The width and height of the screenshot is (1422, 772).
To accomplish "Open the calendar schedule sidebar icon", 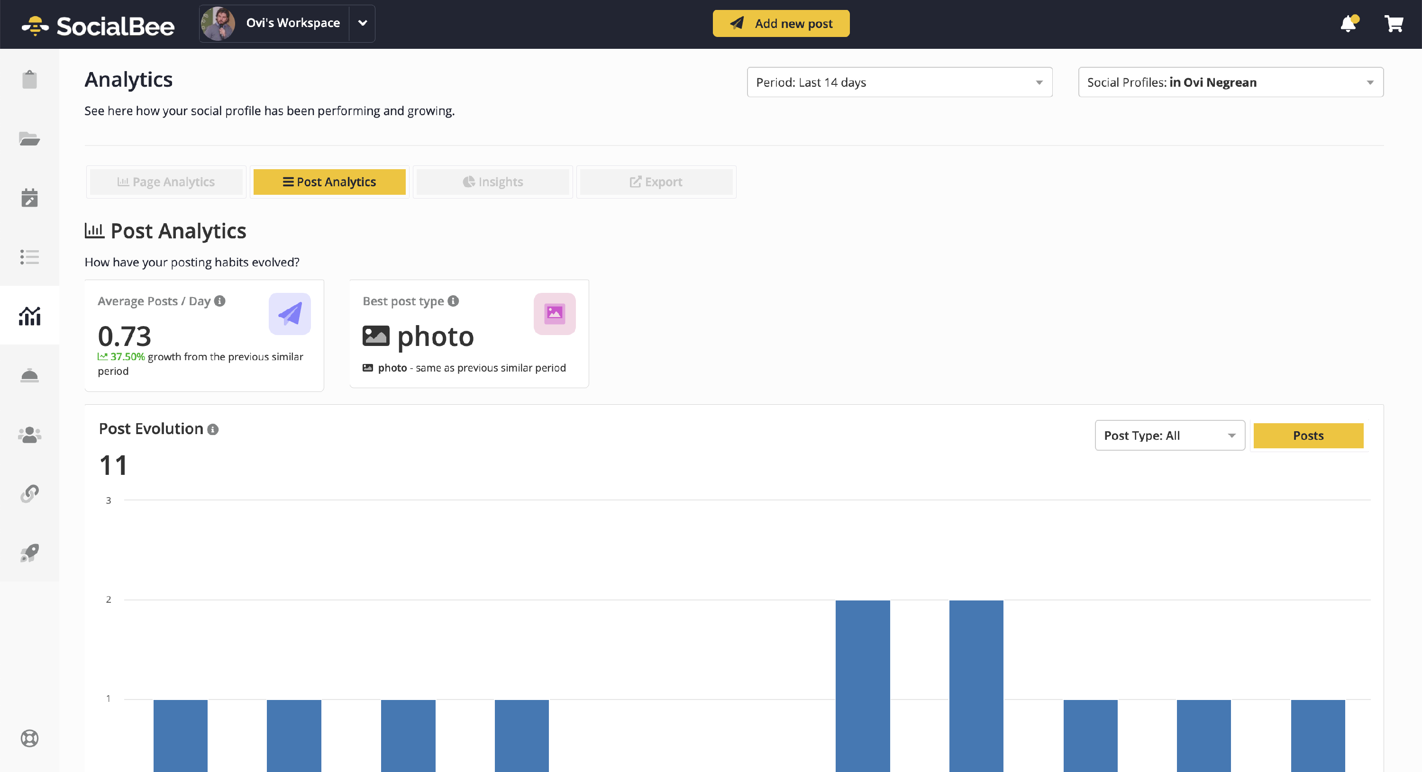I will 29,198.
